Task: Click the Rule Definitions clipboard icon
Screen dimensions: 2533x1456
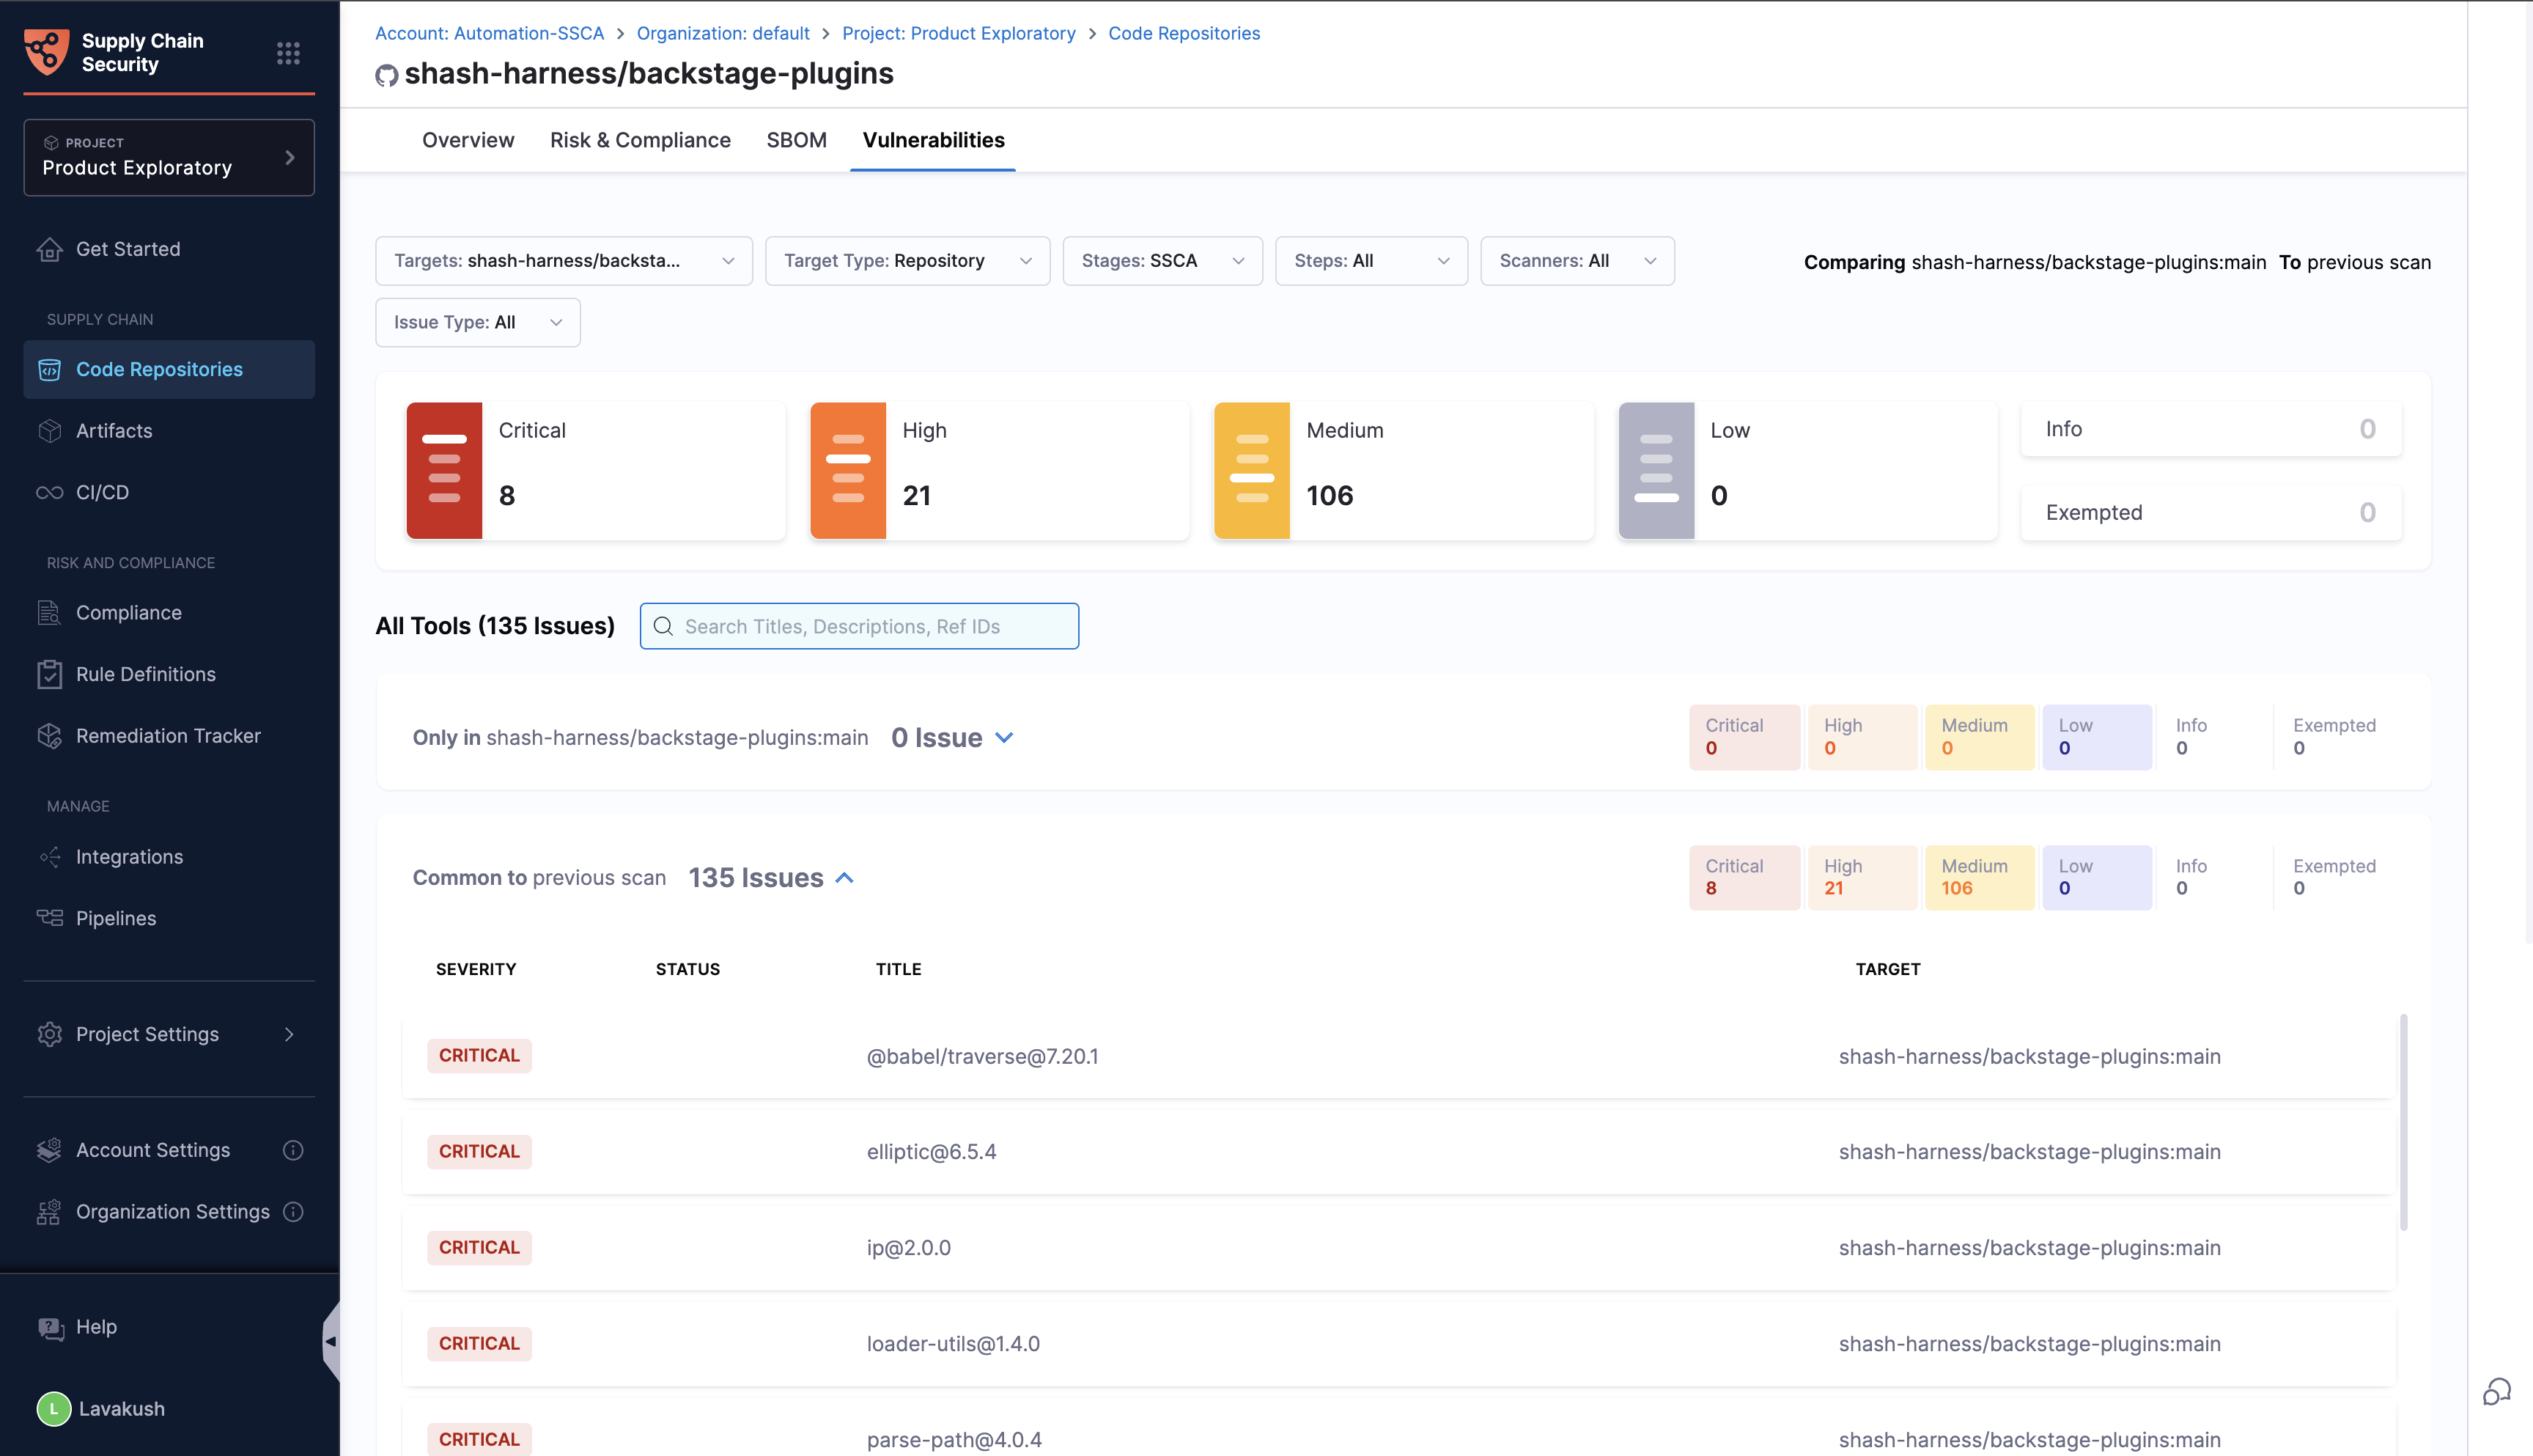Action: click(49, 674)
